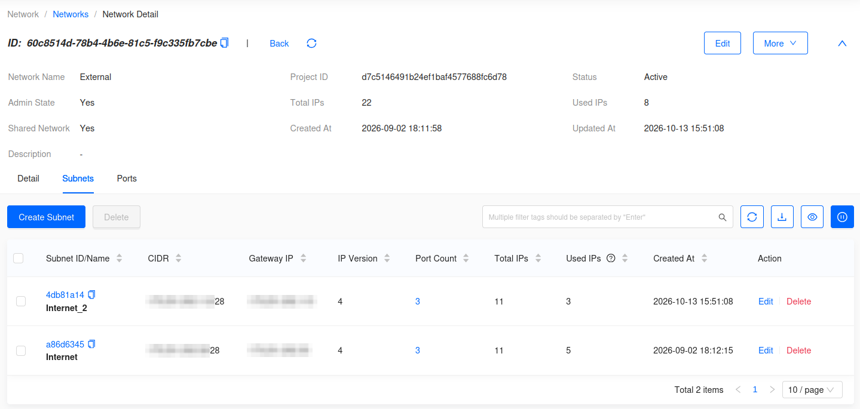Refresh network detail next to Back
The height and width of the screenshot is (409, 860).
[311, 43]
